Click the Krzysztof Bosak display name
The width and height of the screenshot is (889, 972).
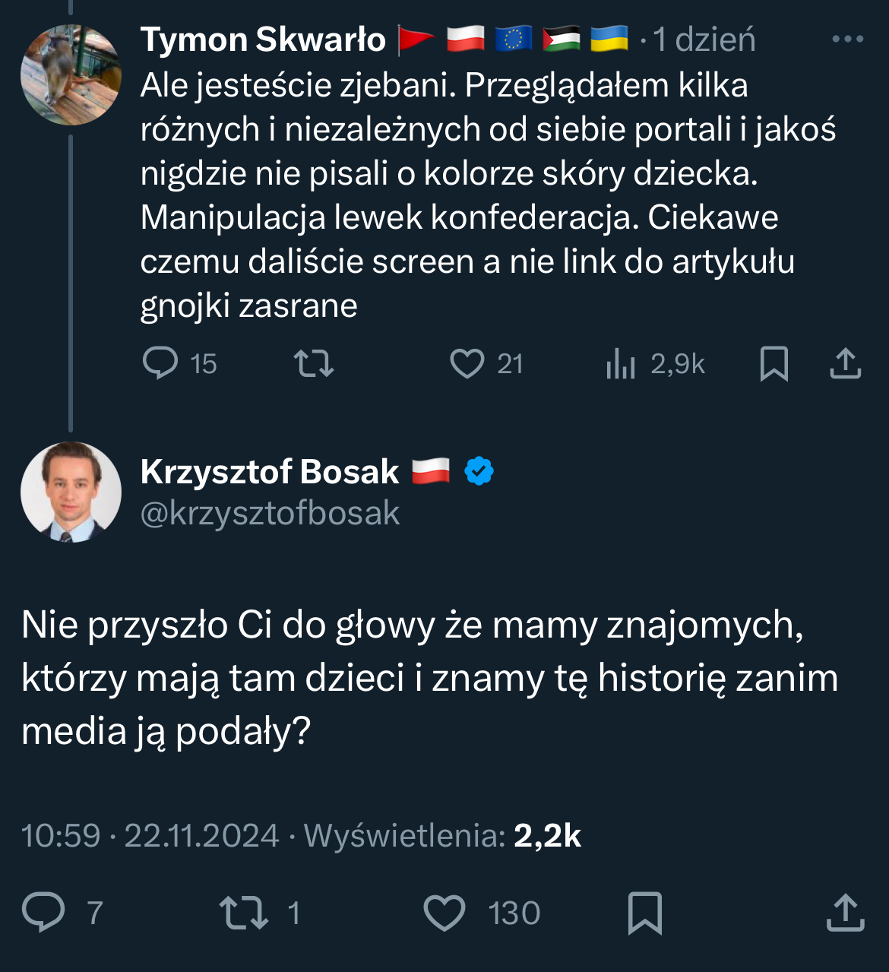click(x=270, y=472)
